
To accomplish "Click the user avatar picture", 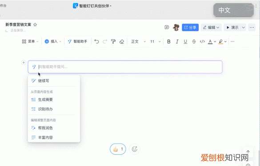I will 176,28.
